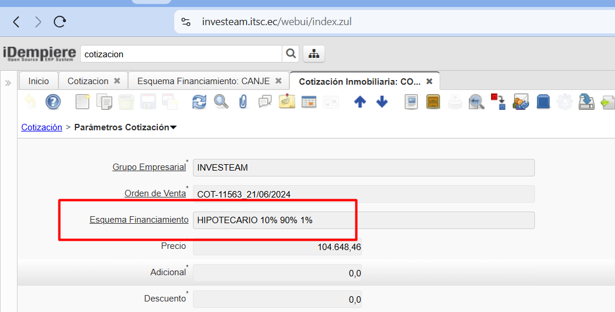Expand the Parámetros Cotización breadcrumb dropdown
Screen dimensions: 615x312
pos(173,127)
